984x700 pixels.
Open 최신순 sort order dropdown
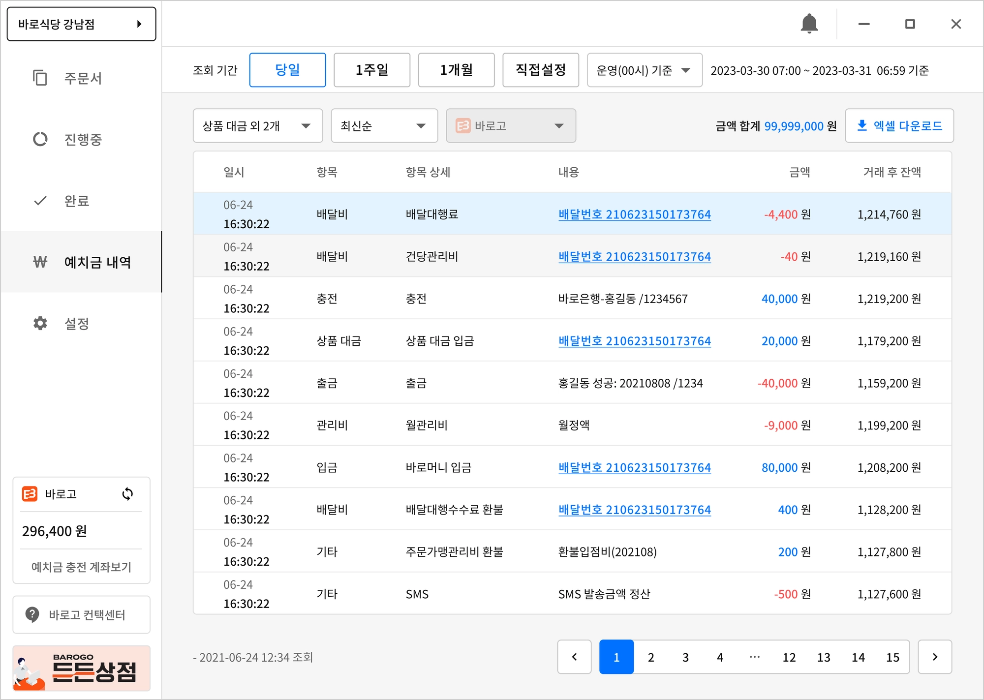(x=384, y=126)
